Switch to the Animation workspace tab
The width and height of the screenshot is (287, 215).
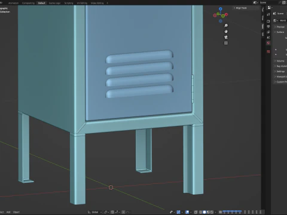point(13,3)
